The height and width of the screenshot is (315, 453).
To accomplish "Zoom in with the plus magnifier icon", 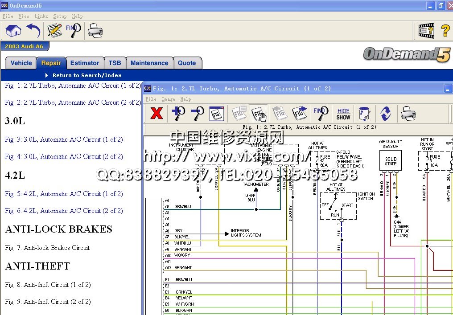I will tap(178, 113).
